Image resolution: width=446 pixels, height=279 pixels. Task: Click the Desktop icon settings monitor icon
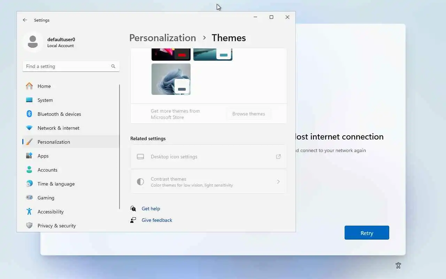(x=140, y=157)
